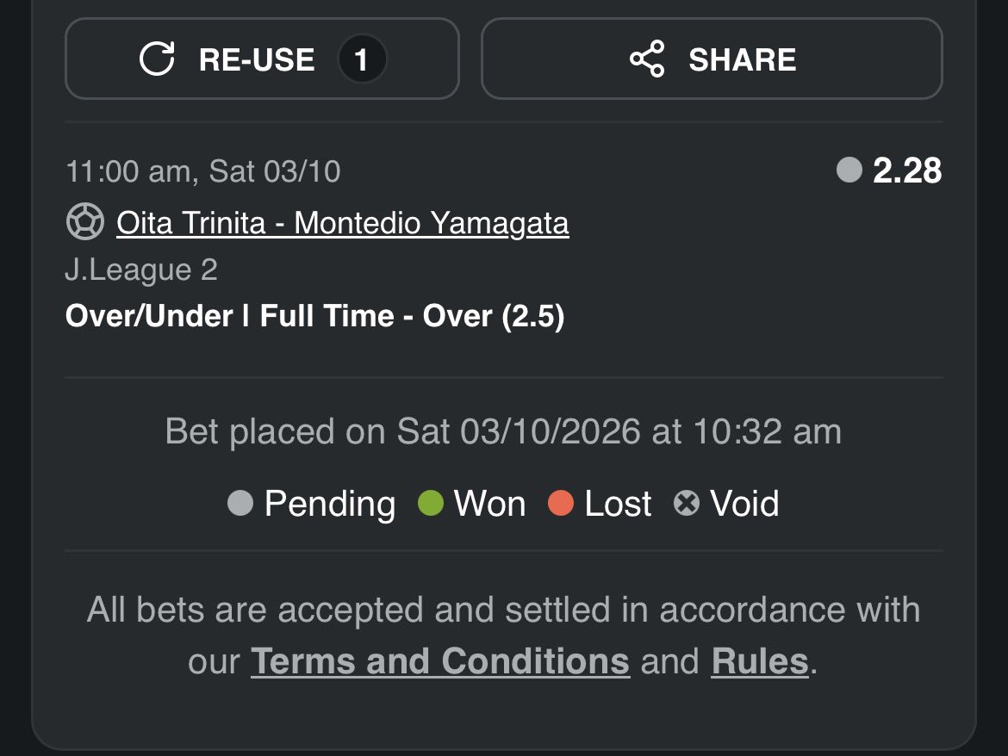Click the SHARE button
The height and width of the screenshot is (756, 1008).
[x=712, y=59]
